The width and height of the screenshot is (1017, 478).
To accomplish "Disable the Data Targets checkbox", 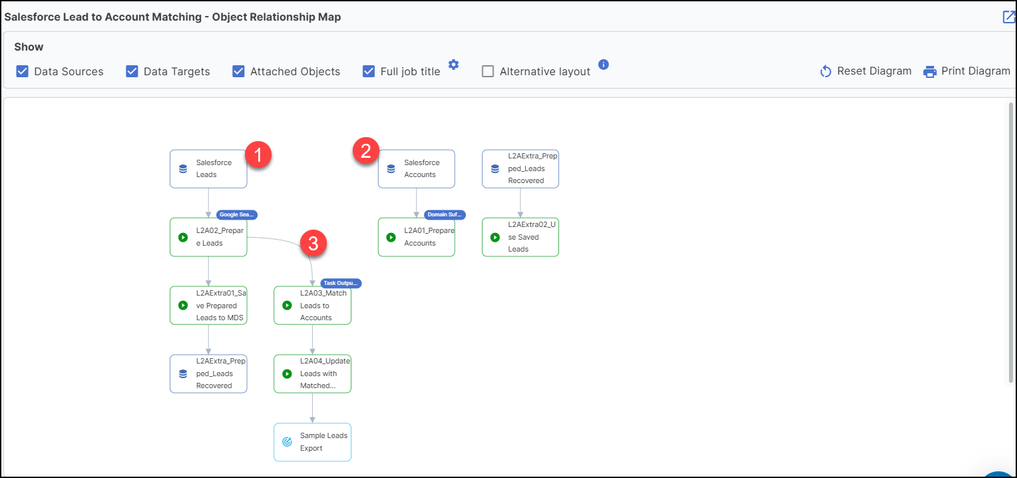I will coord(131,71).
